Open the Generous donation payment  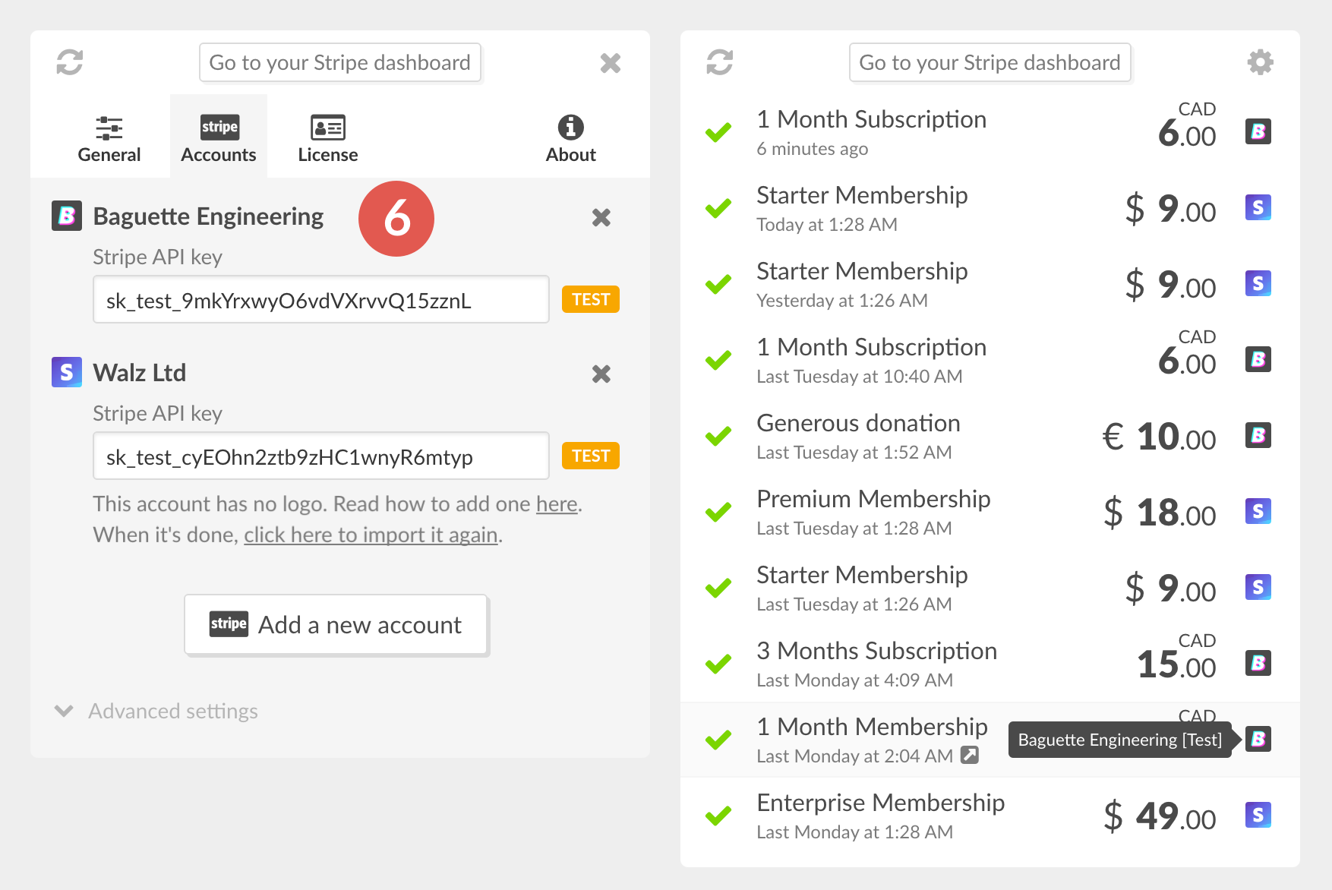click(x=990, y=436)
